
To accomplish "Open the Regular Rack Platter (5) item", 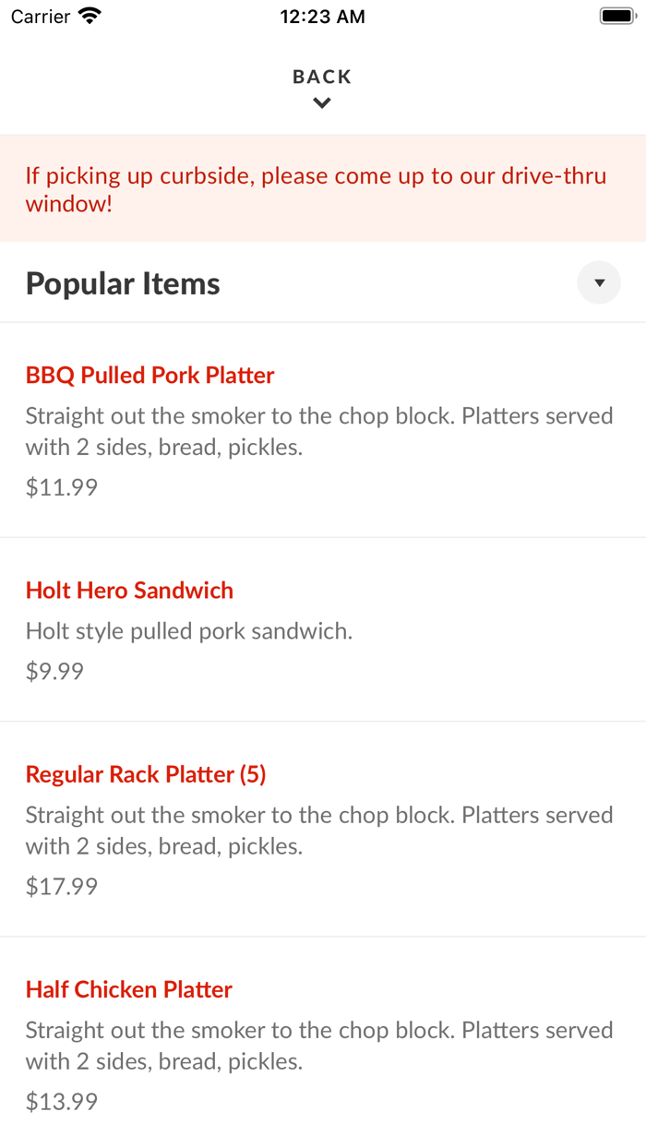I will (x=146, y=774).
